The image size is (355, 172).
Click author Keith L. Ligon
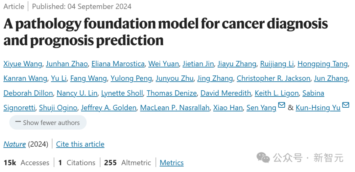[x=276, y=93]
